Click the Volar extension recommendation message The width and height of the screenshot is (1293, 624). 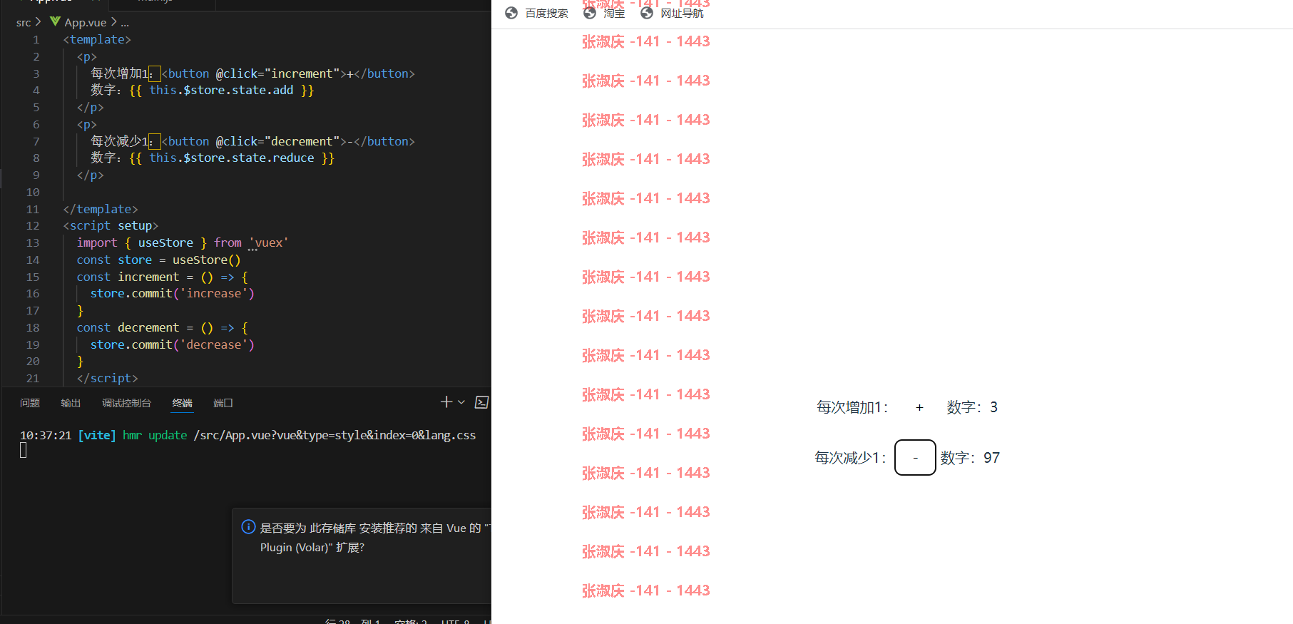click(x=374, y=538)
